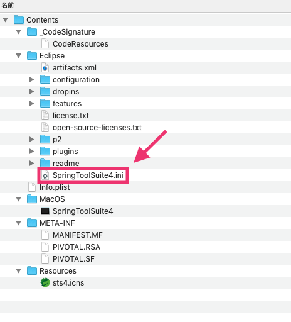This screenshot has height=322, width=291.
Task: Collapse the META-INF folder
Action: [19, 223]
